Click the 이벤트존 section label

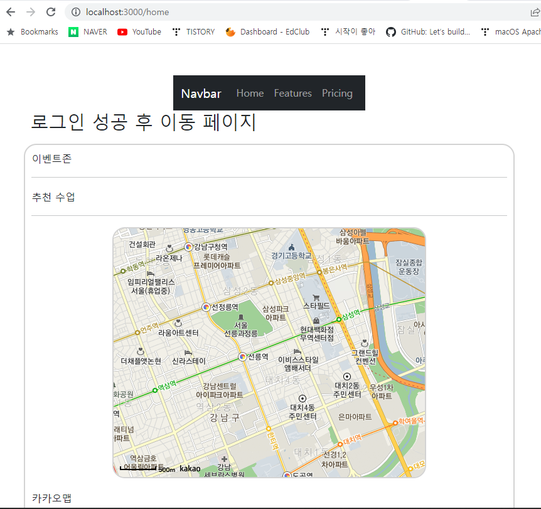tap(51, 158)
